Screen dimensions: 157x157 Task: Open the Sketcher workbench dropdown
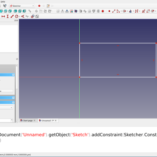[22, 6]
